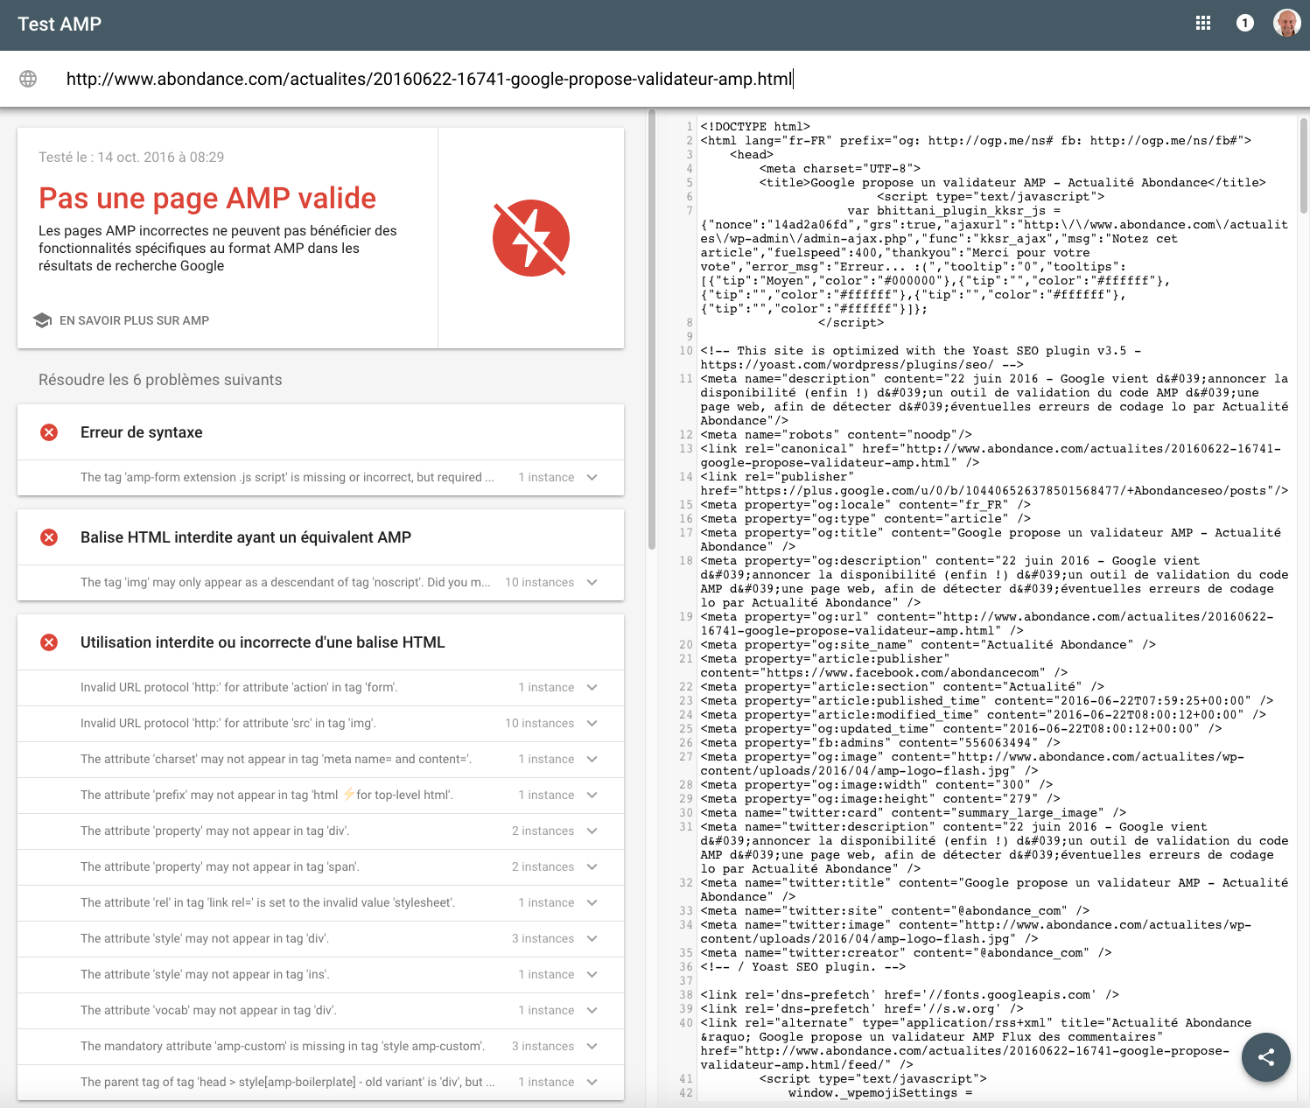
Task: Click the fonts.googleapis.com dns-prefetch line
Action: point(910,995)
